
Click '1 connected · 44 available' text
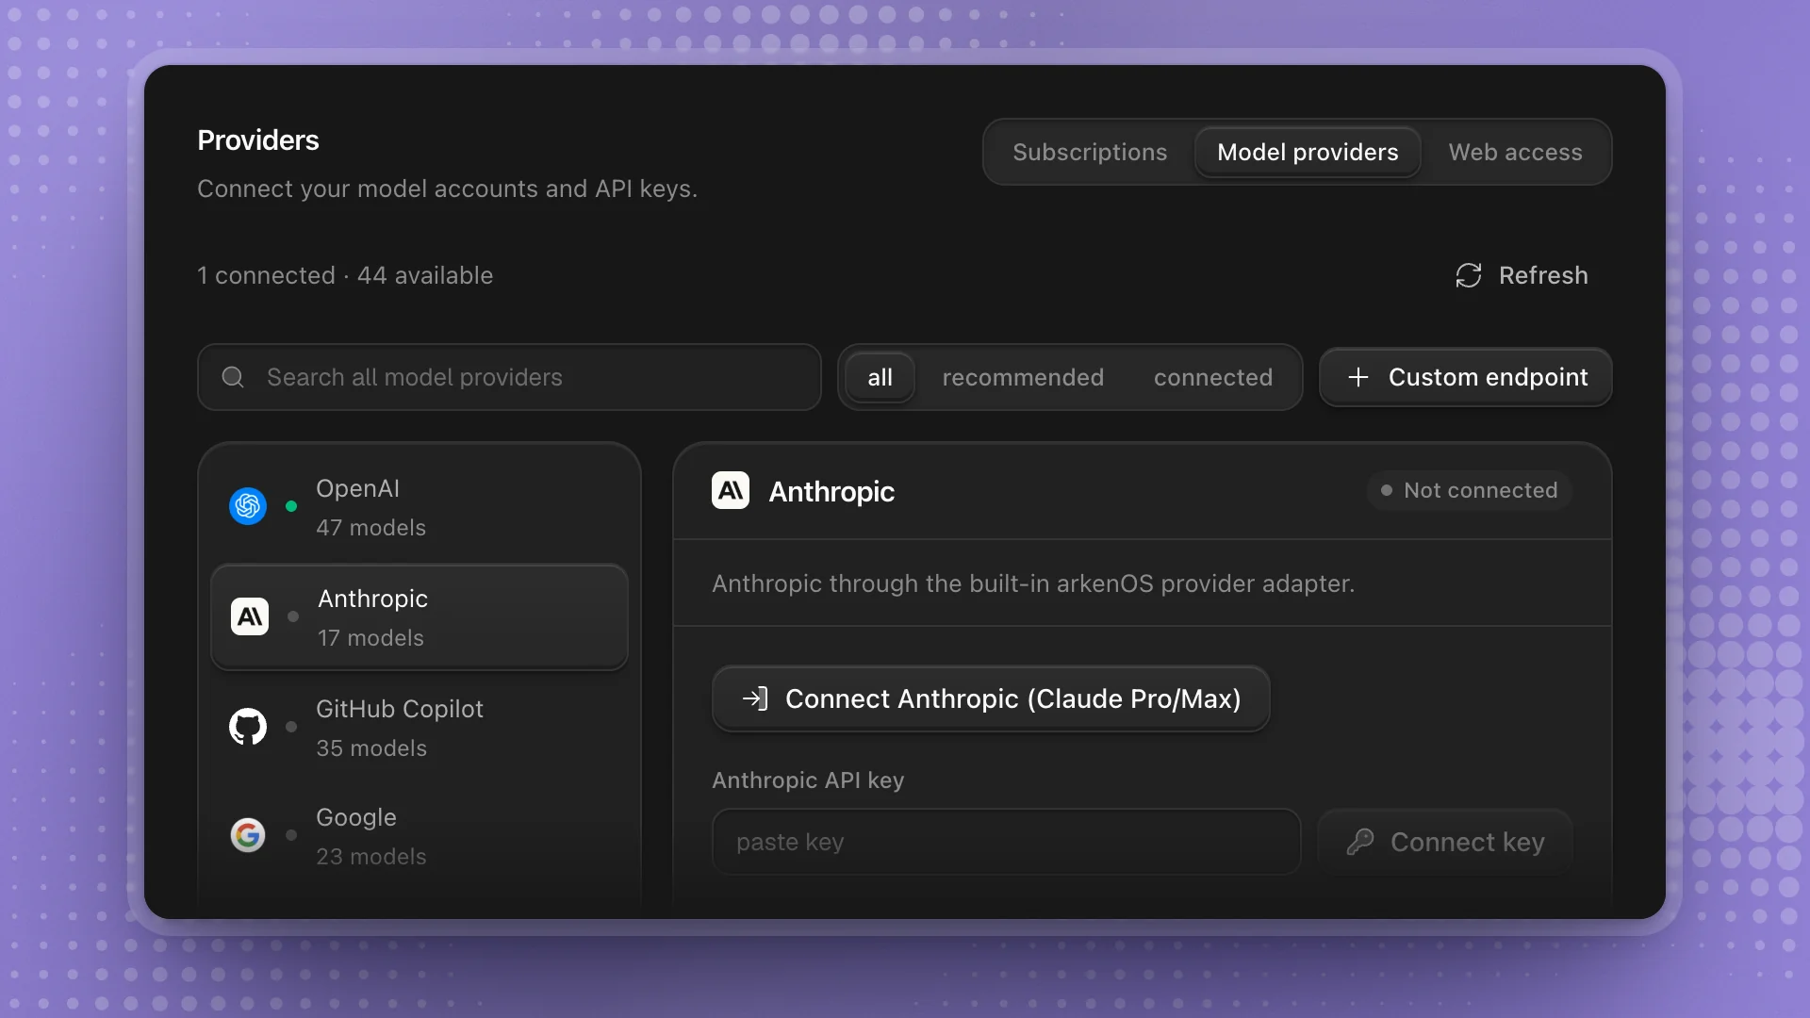345,275
